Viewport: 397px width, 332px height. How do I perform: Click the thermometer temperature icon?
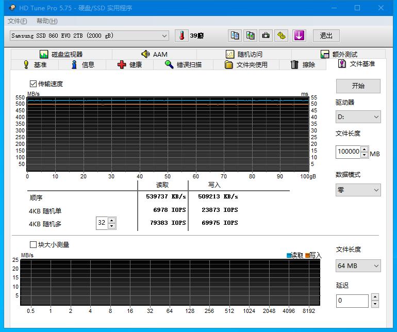181,36
